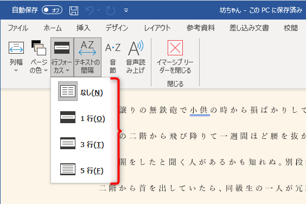Switch to the 差し込み文書 tab
Screen dimensions: 306x204
pyautogui.click(x=249, y=28)
